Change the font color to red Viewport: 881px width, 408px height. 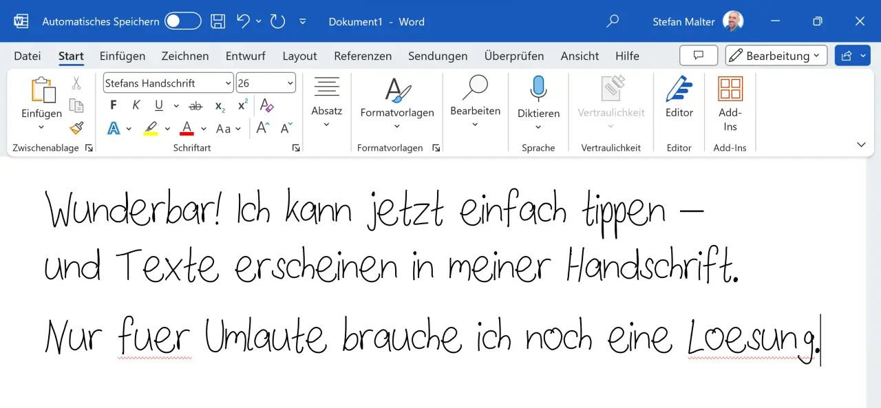pos(187,128)
